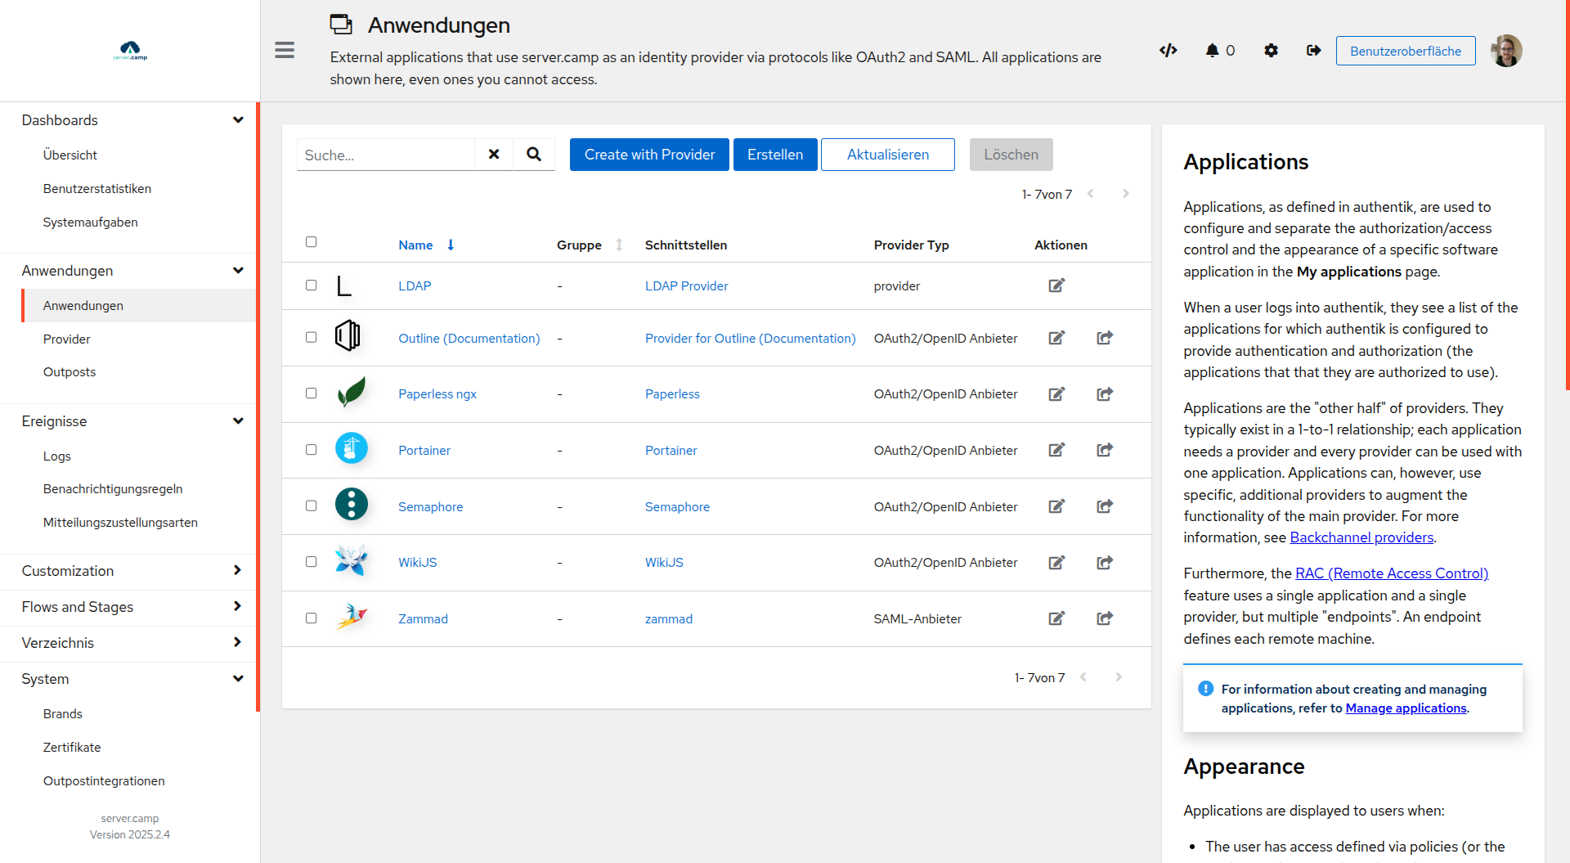Edit the Zammad application
Image resolution: width=1570 pixels, height=863 pixels.
1056,618
